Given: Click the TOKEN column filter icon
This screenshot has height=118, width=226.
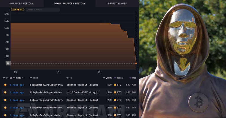Looking at the screenshot, I should pyautogui.click(x=115, y=78).
